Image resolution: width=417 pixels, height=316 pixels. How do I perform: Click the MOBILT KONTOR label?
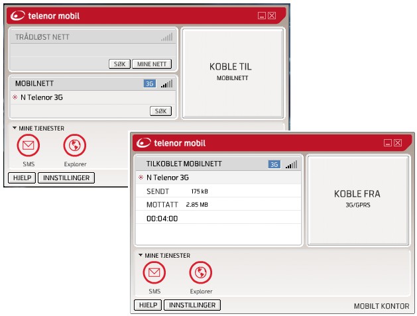coord(381,306)
